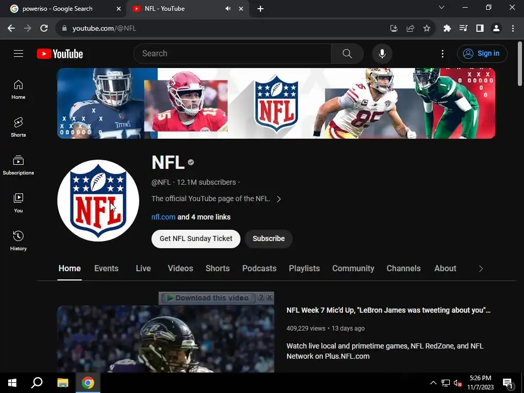Click 'Download this video' button

point(208,298)
